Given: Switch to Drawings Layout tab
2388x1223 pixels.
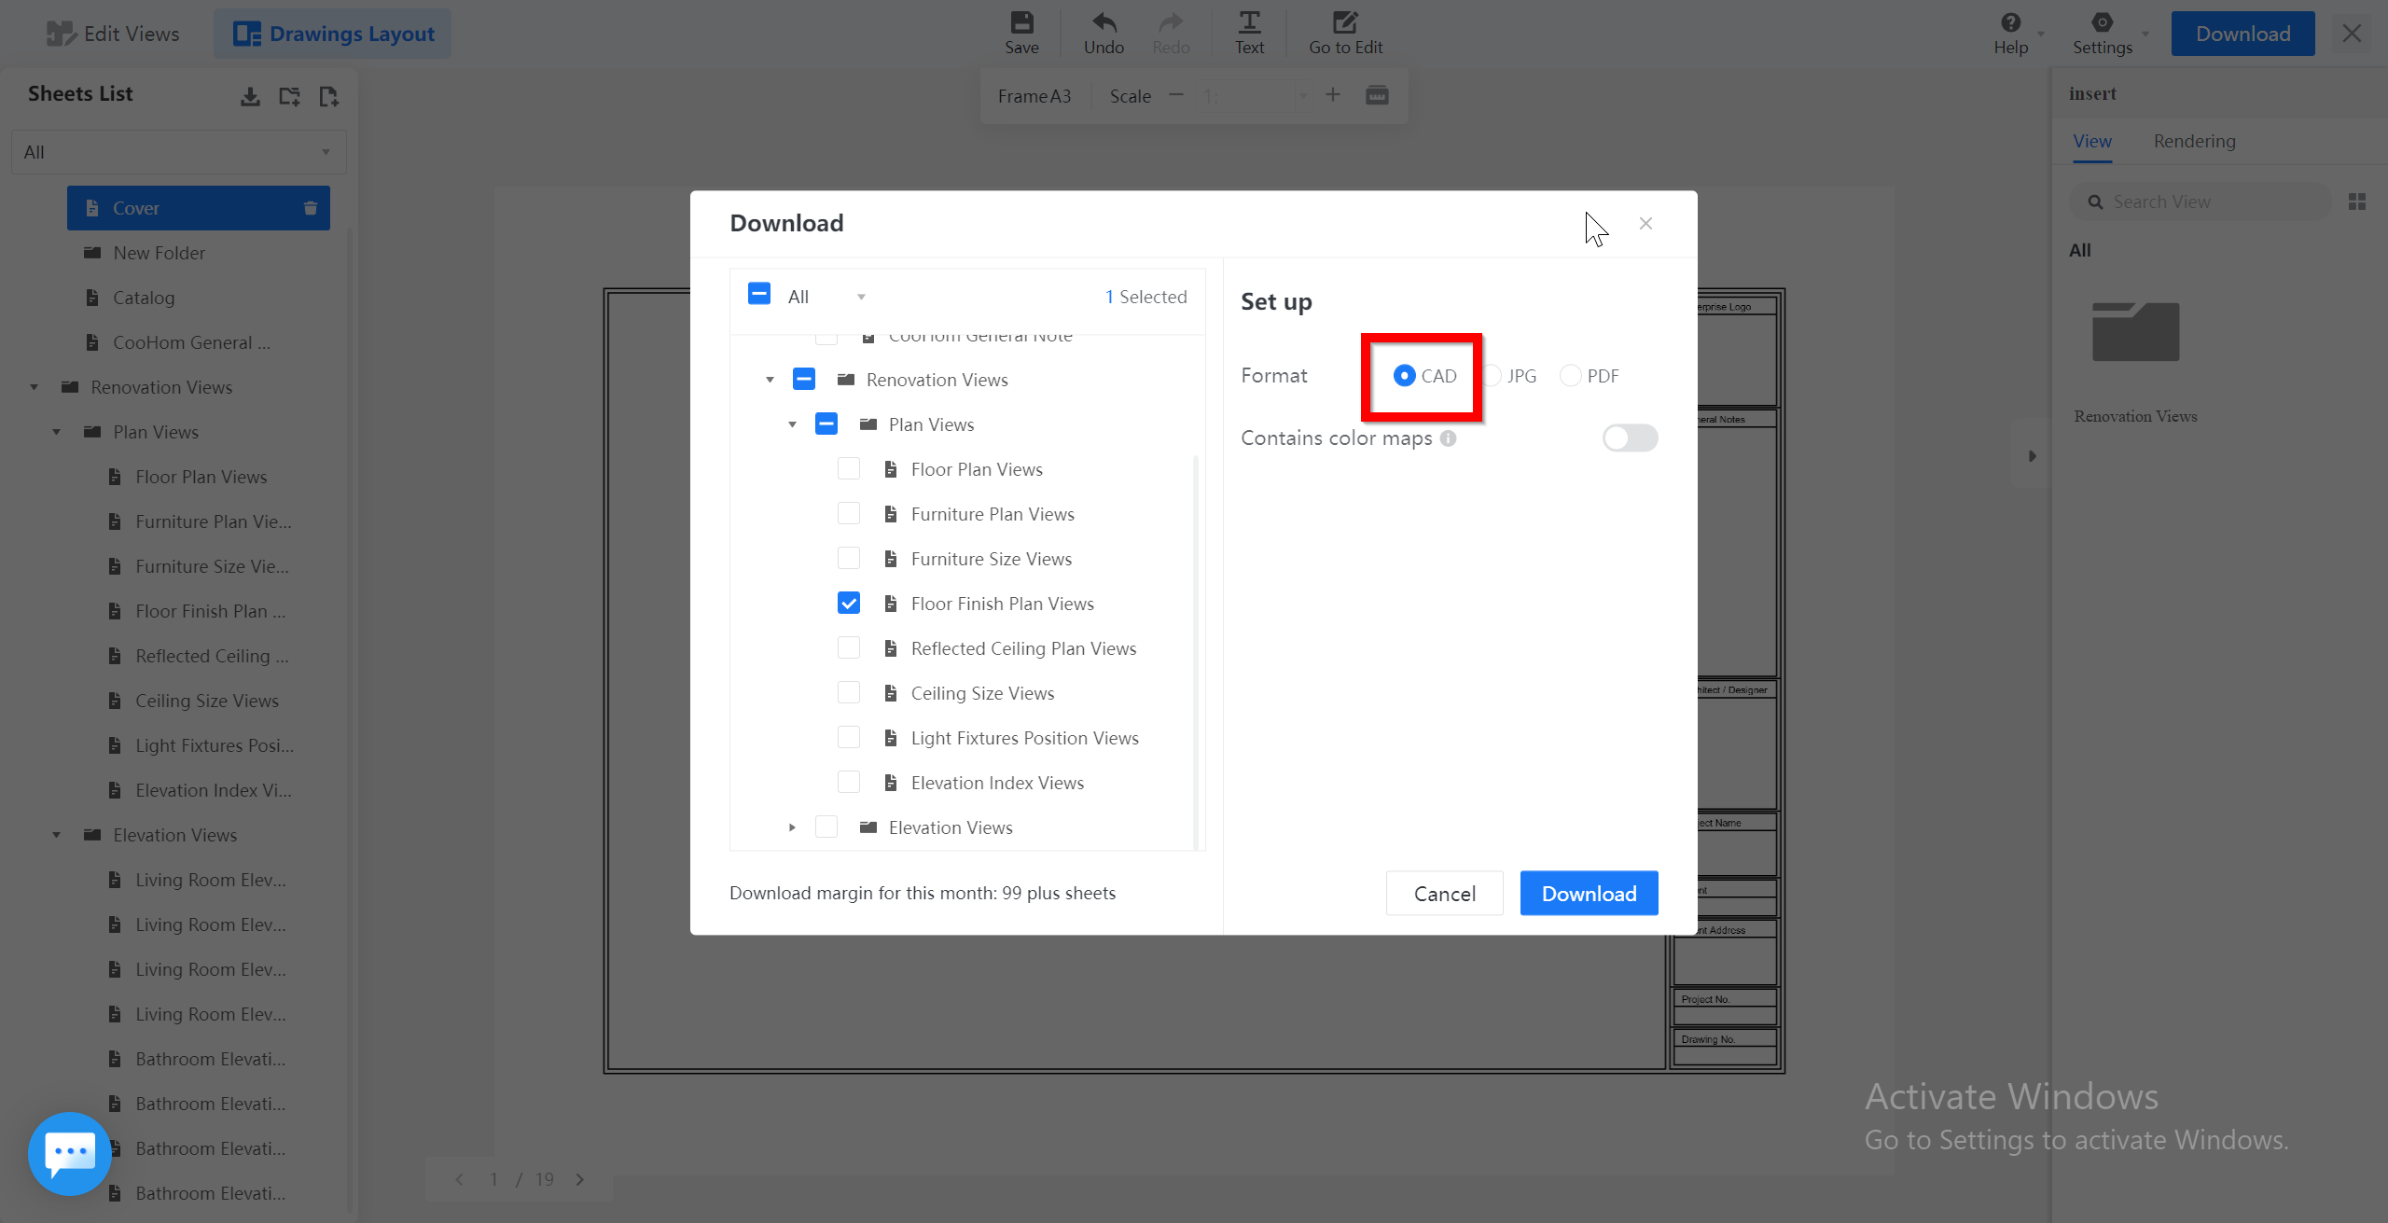Looking at the screenshot, I should click(333, 35).
